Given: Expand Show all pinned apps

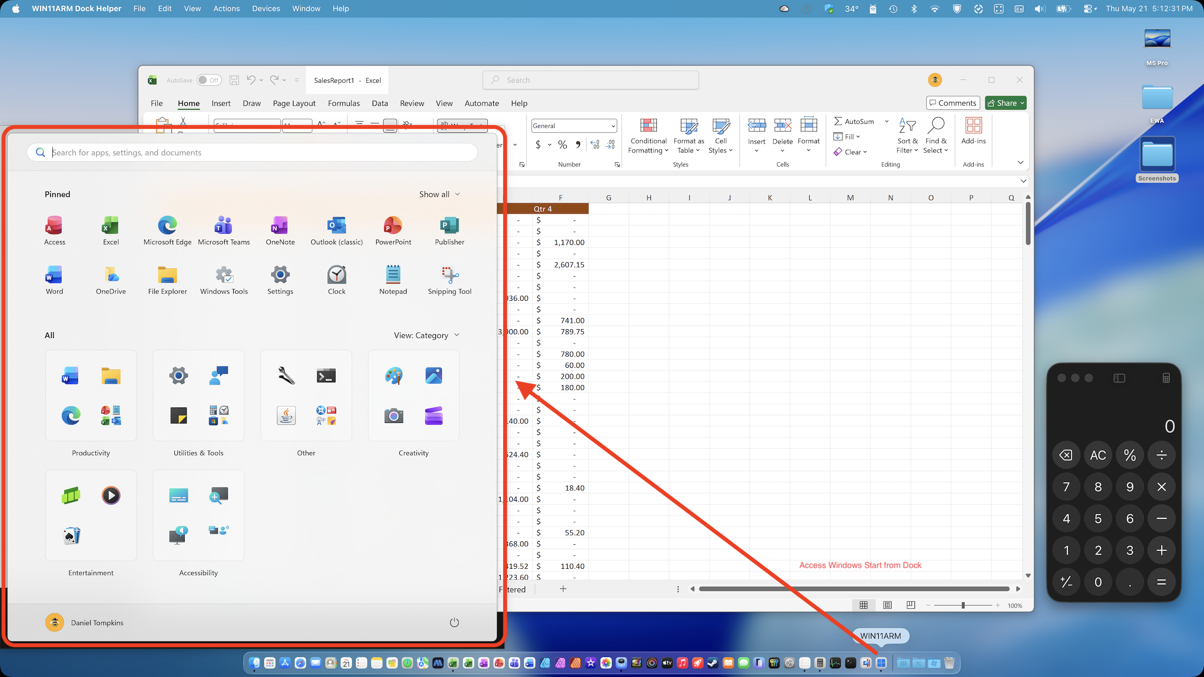Looking at the screenshot, I should (439, 194).
